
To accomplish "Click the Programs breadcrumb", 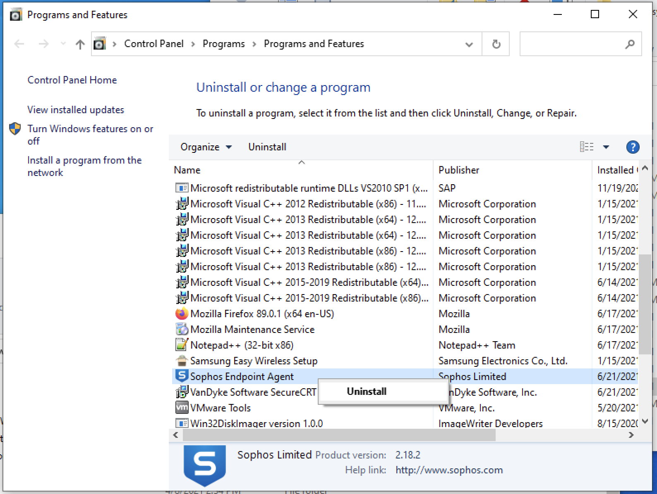I will tap(224, 44).
